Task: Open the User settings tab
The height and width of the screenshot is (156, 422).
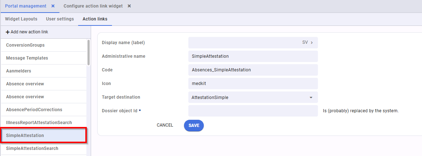Action: click(x=60, y=19)
